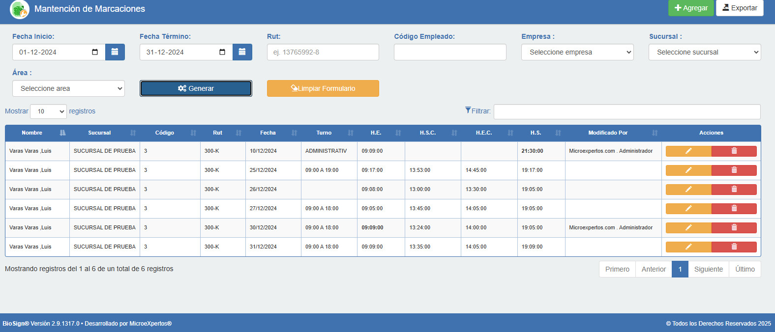Delete the record dated 25/12/2024
Image resolution: width=775 pixels, height=332 pixels.
click(734, 170)
